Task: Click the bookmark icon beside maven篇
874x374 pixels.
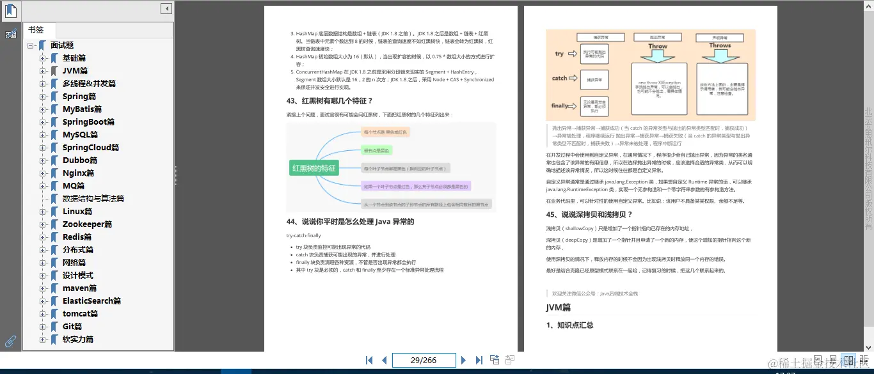Action: tap(54, 288)
